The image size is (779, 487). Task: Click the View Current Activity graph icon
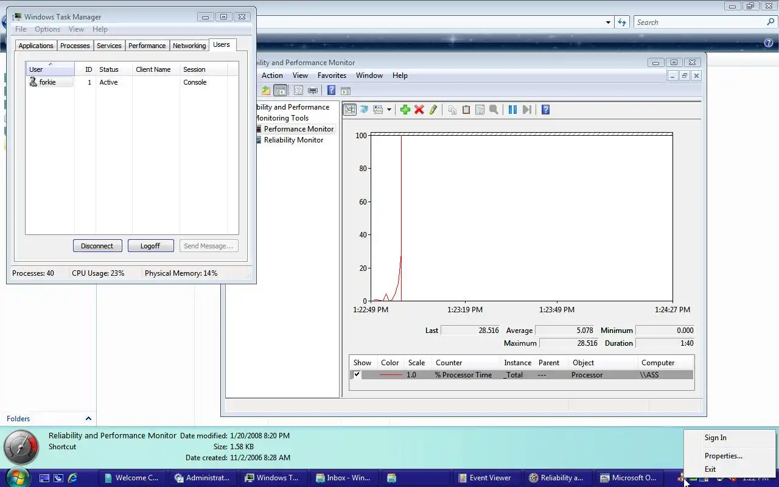(350, 110)
